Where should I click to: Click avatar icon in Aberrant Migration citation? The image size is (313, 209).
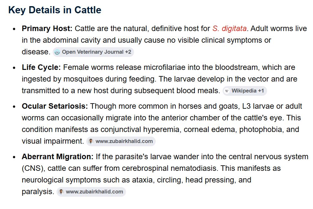pos(61,192)
